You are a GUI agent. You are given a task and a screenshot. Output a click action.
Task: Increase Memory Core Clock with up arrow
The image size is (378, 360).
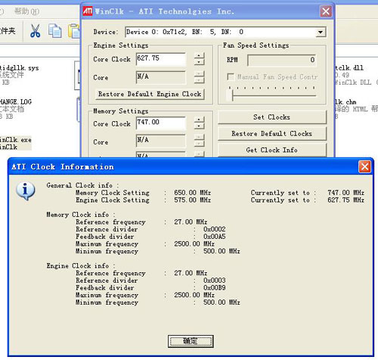199,119
